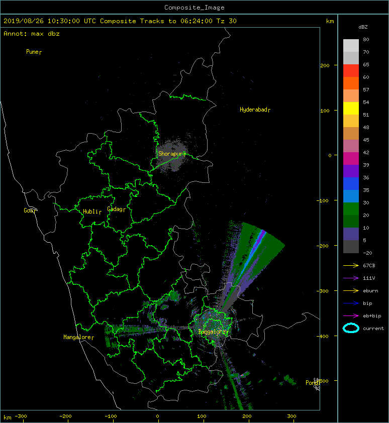The height and width of the screenshot is (423, 389).
Task: Click the Mangalore city label
Action: pyautogui.click(x=78, y=337)
